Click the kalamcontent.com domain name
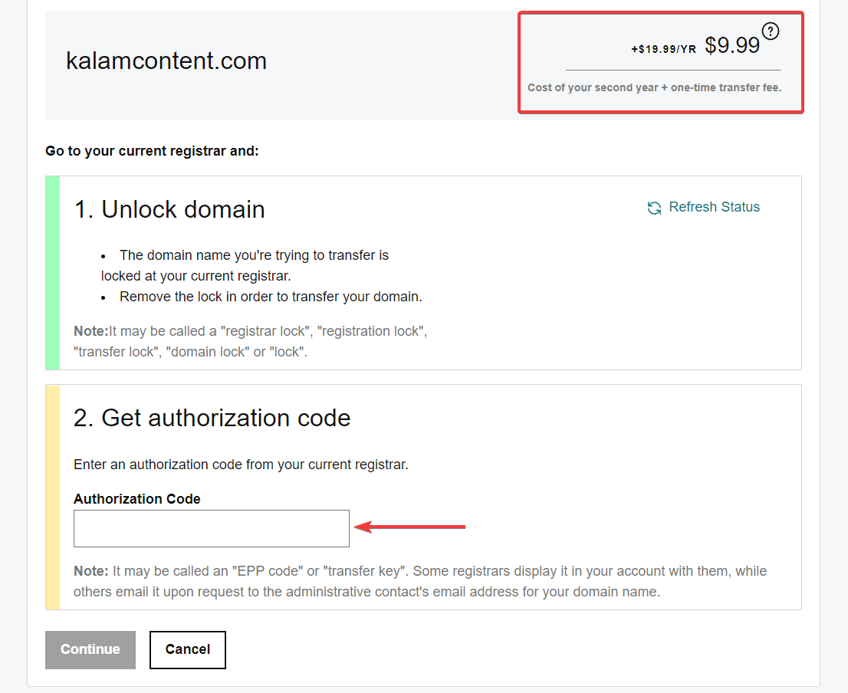 point(166,61)
